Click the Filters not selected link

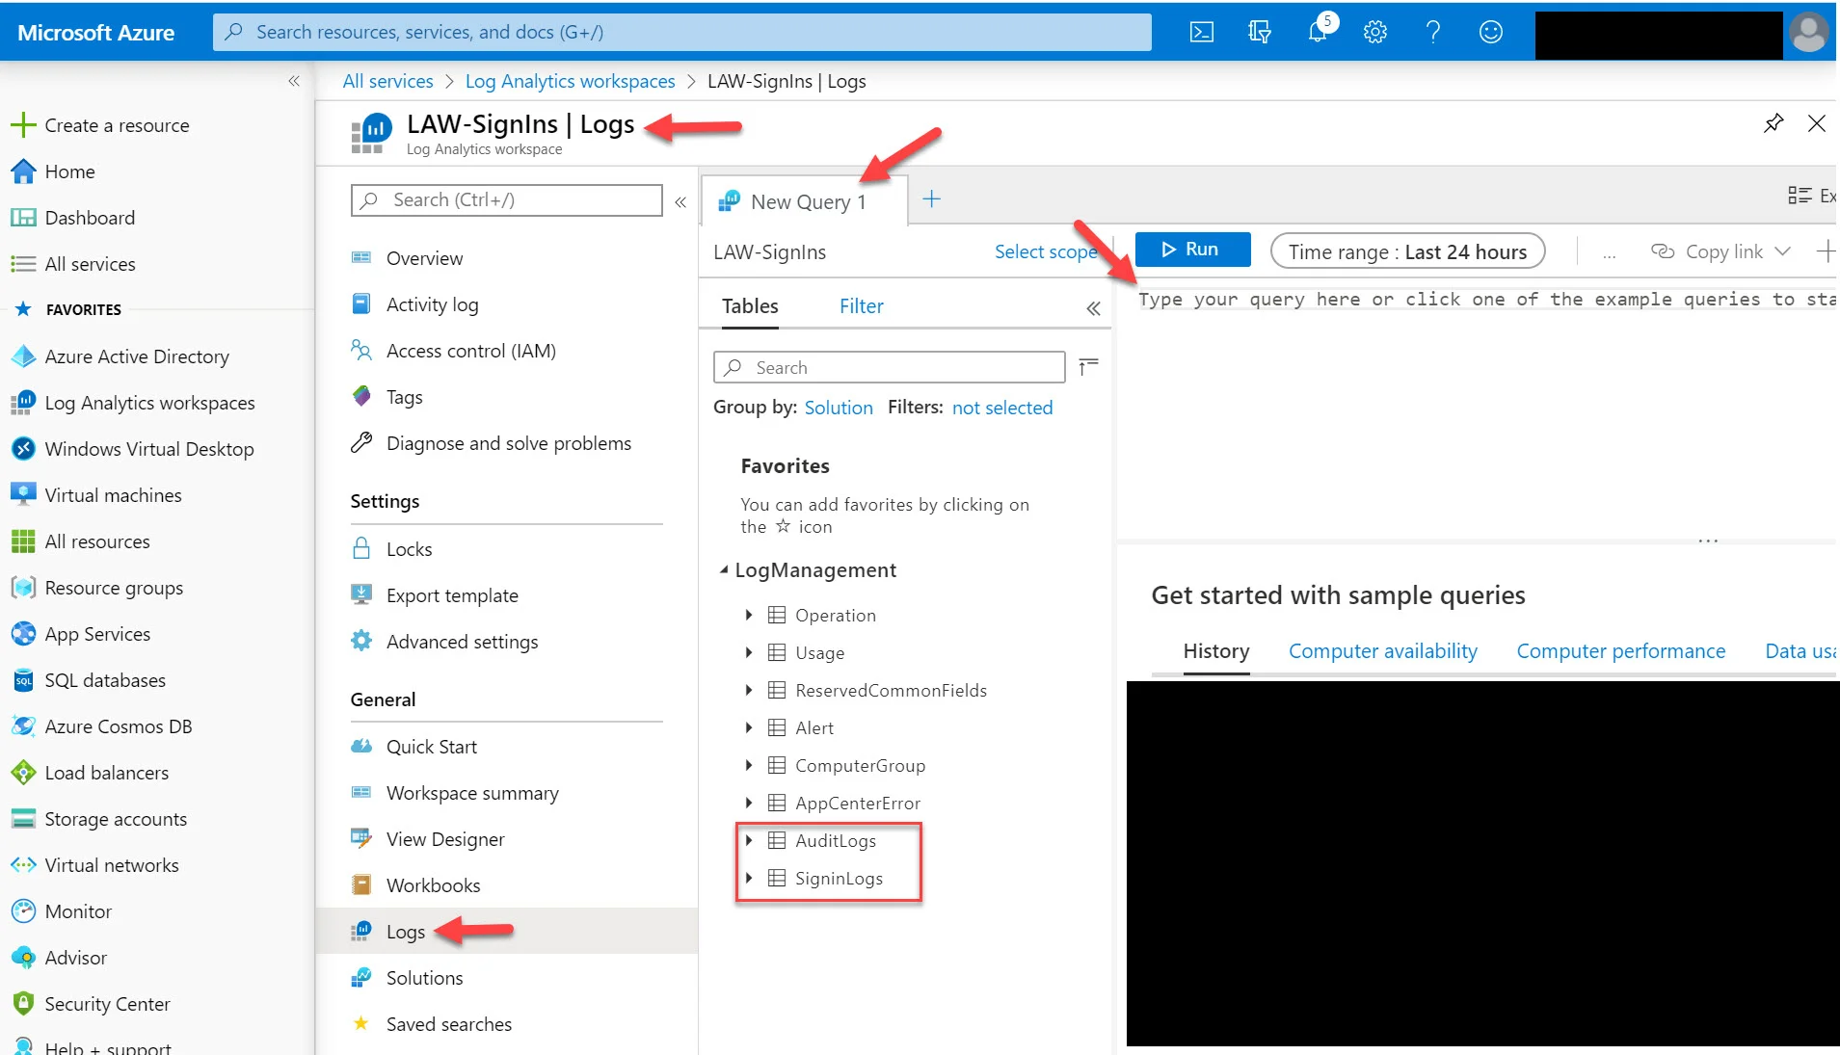pos(1002,408)
